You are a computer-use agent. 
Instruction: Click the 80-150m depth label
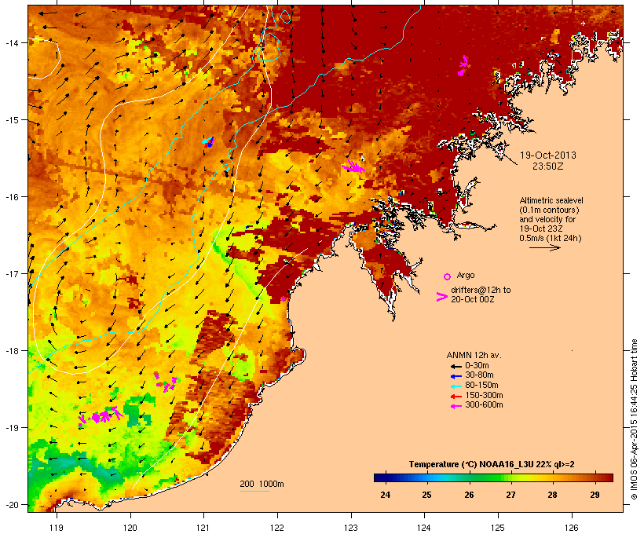point(481,386)
